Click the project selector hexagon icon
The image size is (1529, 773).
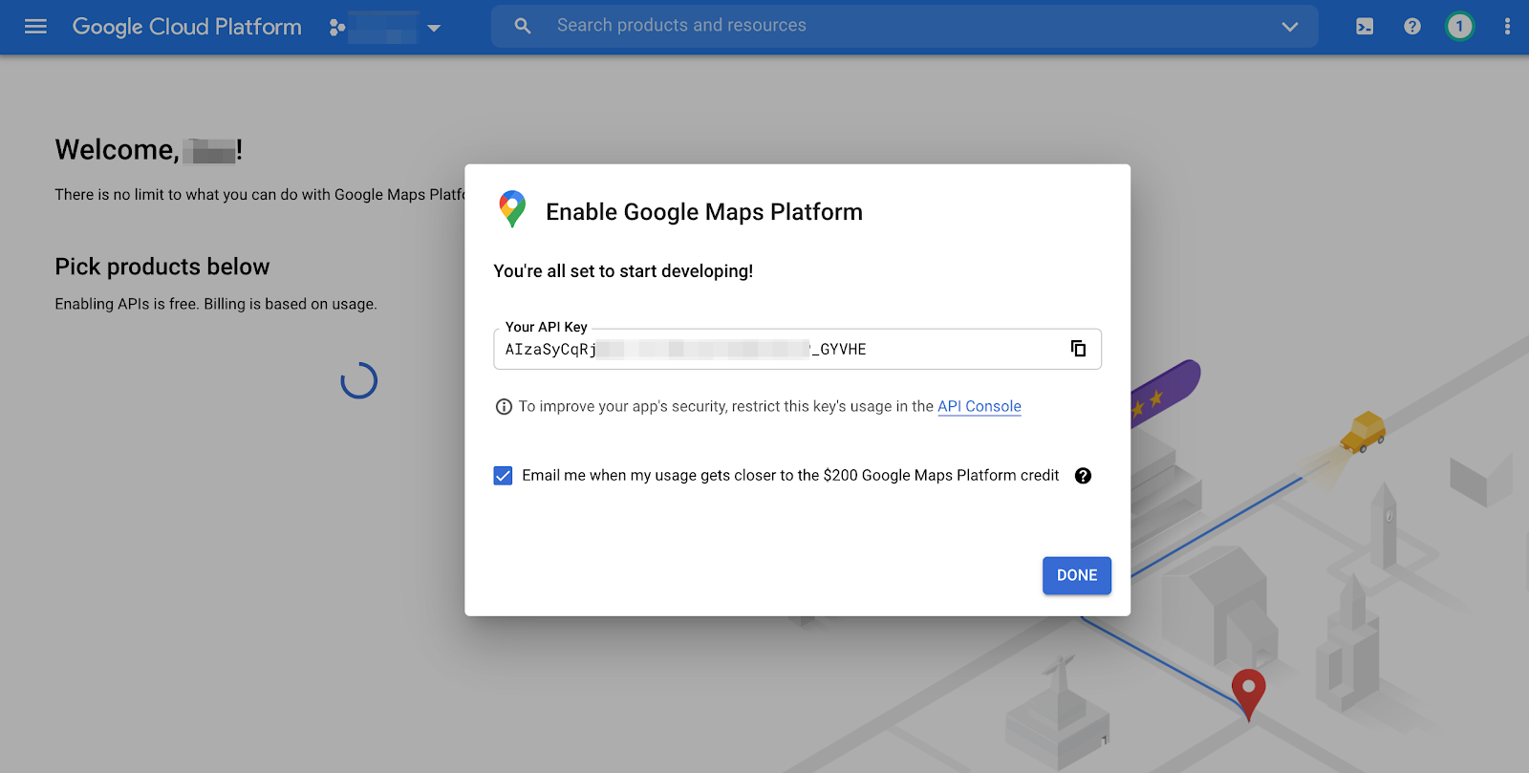coord(336,28)
